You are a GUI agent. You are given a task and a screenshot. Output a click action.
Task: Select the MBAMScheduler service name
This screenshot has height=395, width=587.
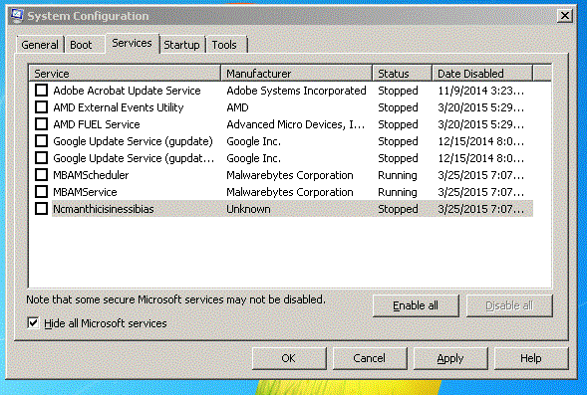point(91,175)
